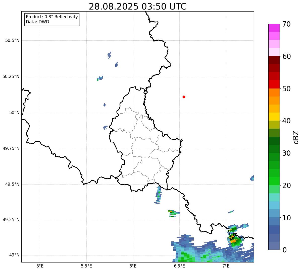Click the '6.5°E' longitude label
The image size is (302, 271).
(179, 266)
